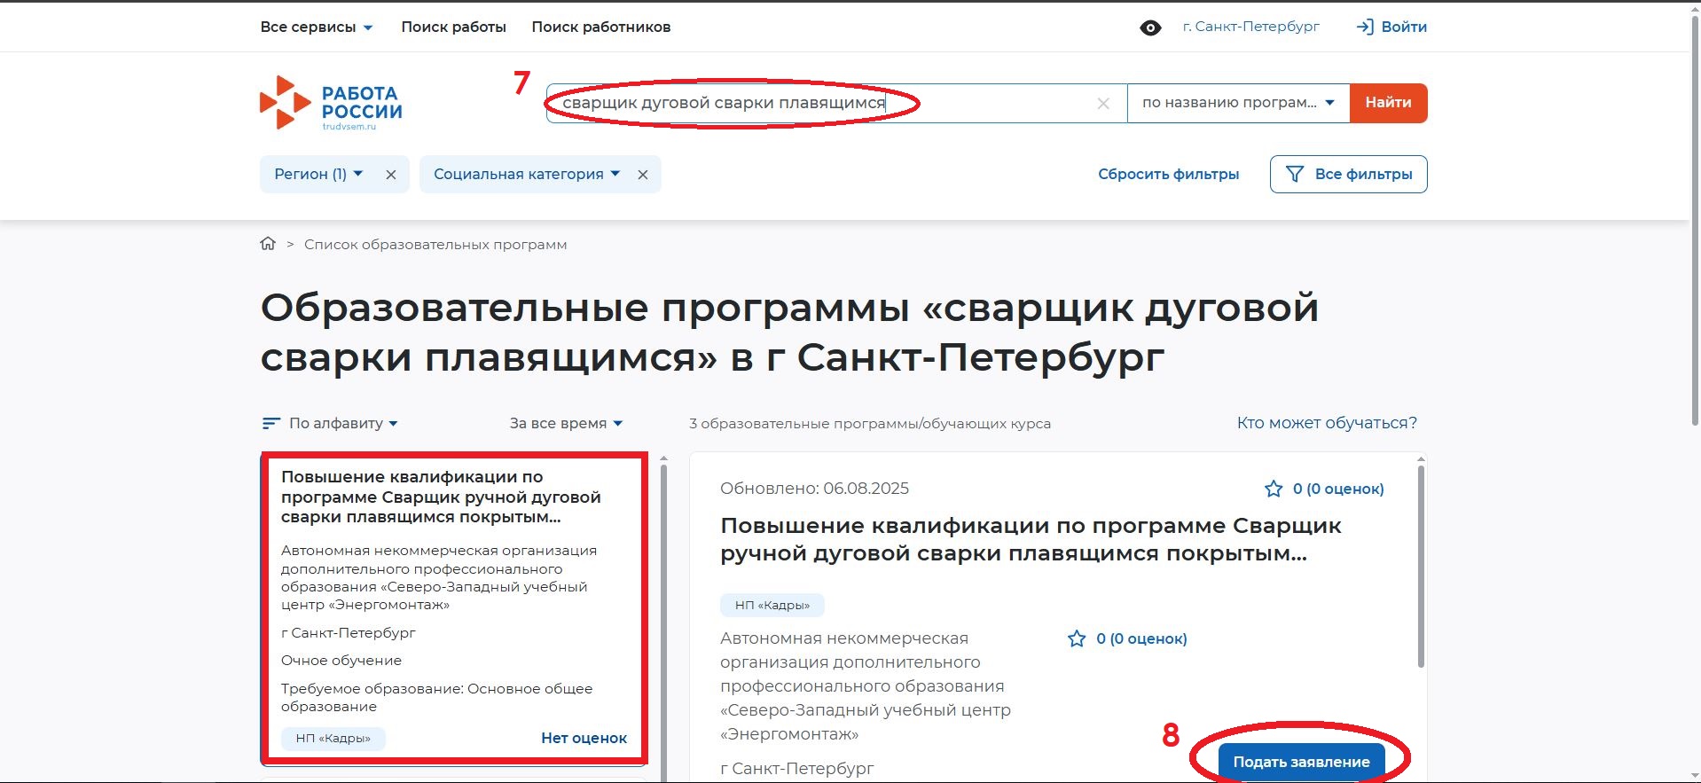Expand the Социальная категория filter
This screenshot has width=1701, height=783.
(526, 175)
